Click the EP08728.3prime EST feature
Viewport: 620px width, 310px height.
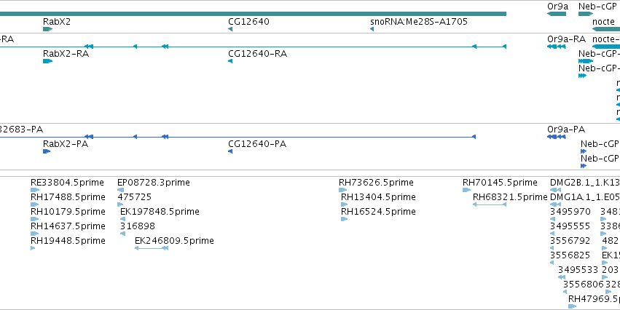tap(121, 190)
